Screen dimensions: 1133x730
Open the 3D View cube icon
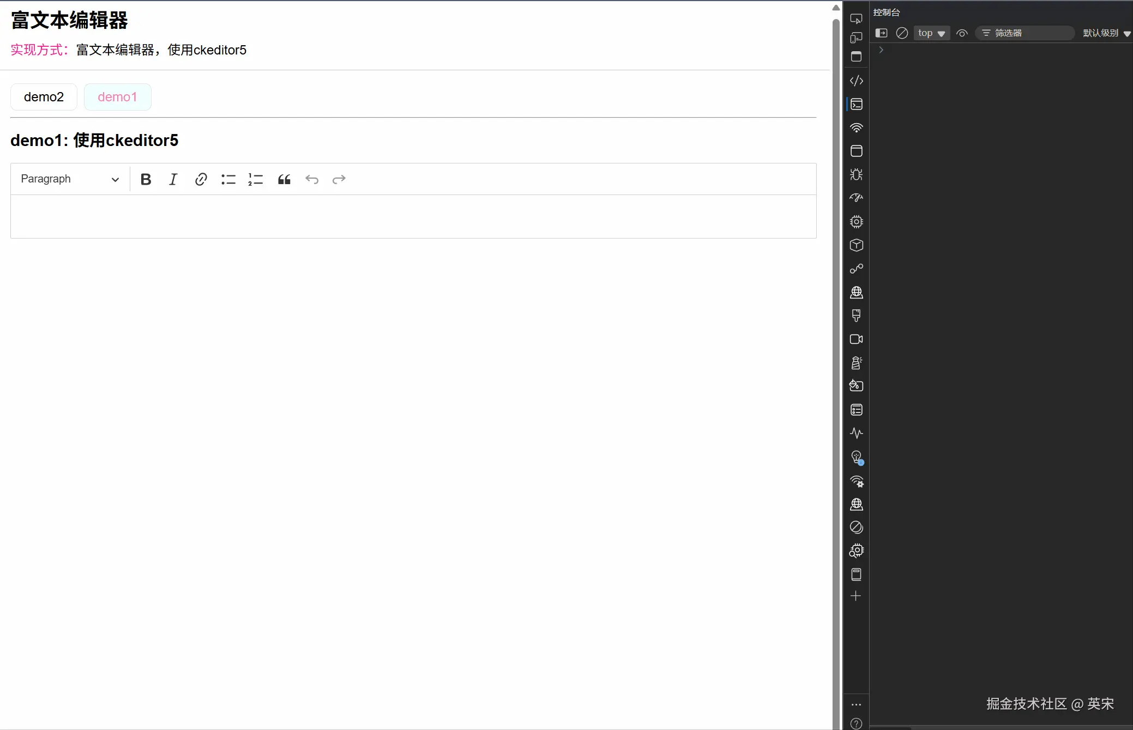856,245
